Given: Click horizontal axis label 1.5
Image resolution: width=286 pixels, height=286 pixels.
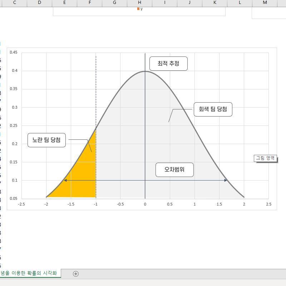Looking at the screenshot, I should (x=219, y=204).
